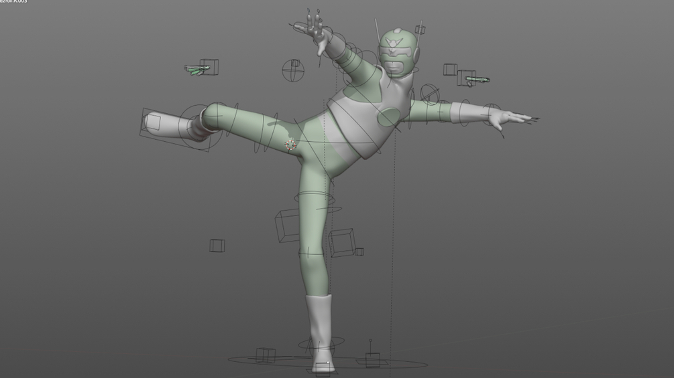Select the empty small cube left of right hand control
The height and width of the screenshot is (378, 674).
pyautogui.click(x=450, y=70)
